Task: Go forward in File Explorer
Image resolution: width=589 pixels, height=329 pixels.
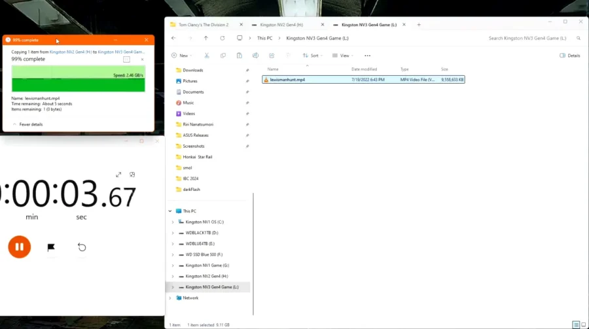Action: pos(190,38)
